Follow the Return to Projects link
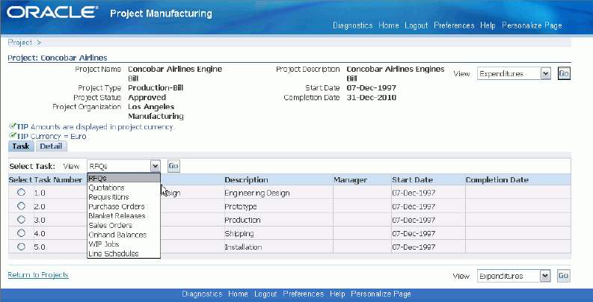Image resolution: width=593 pixels, height=302 pixels. click(38, 275)
